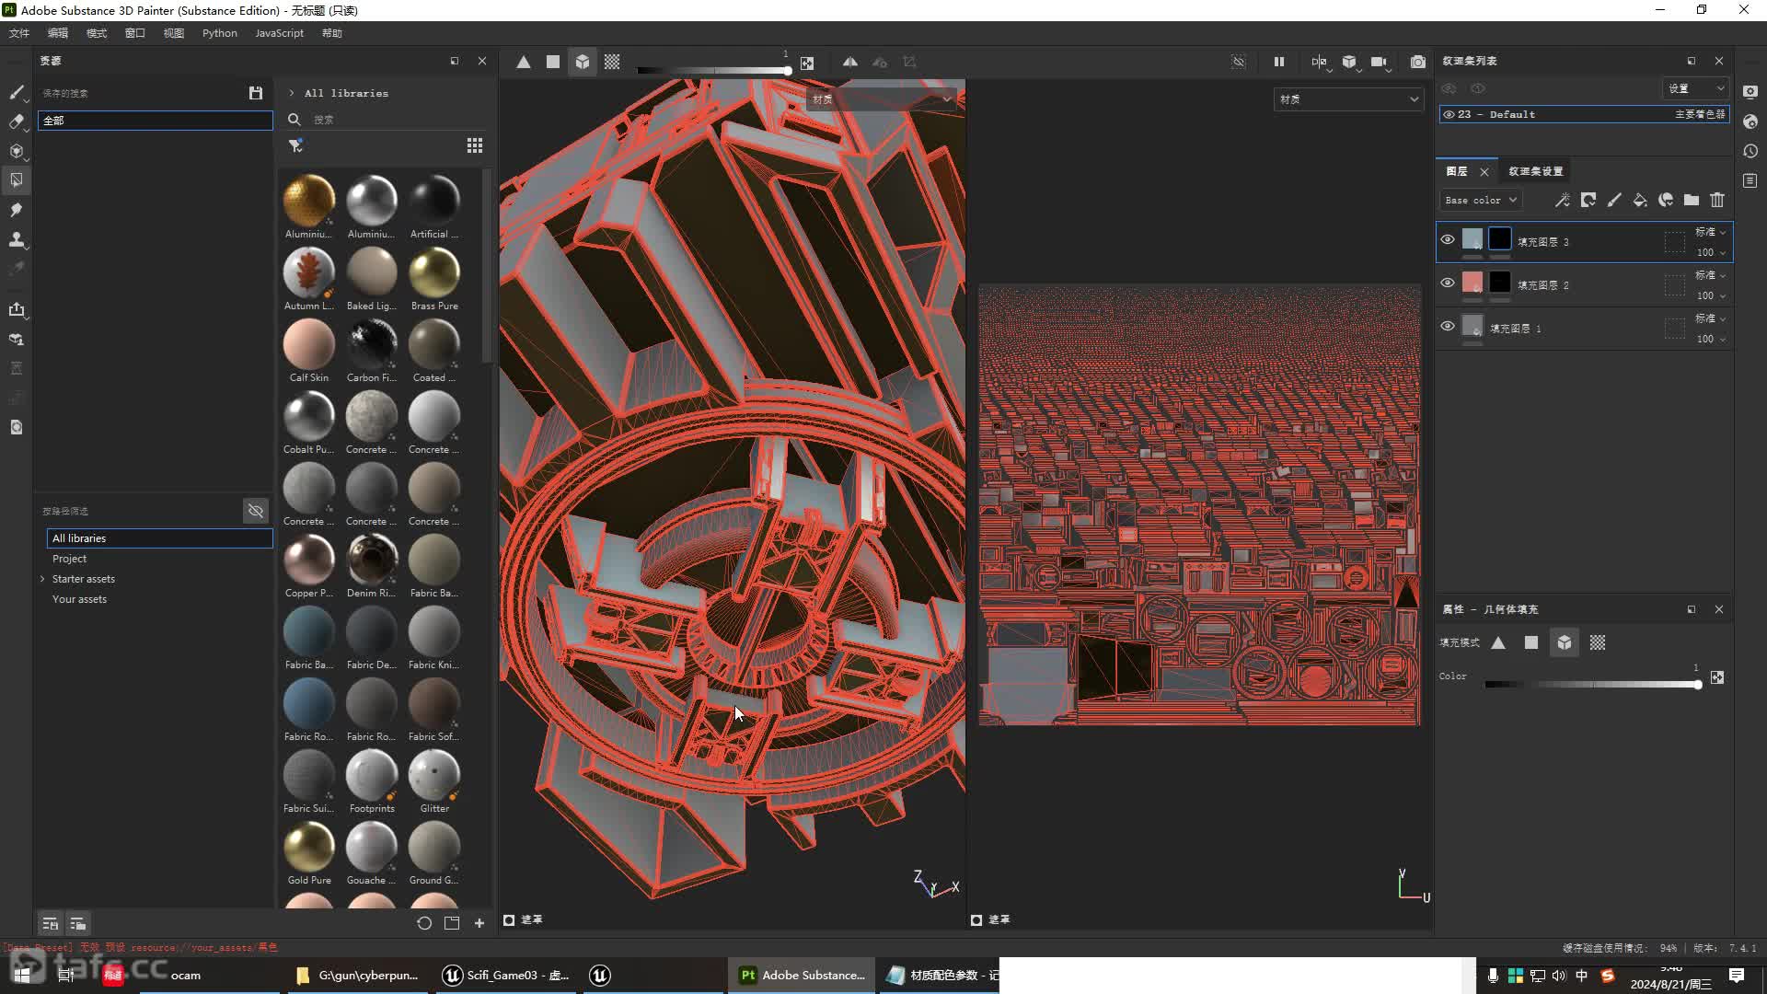
Task: Select the Projection tool
Action: [17, 151]
